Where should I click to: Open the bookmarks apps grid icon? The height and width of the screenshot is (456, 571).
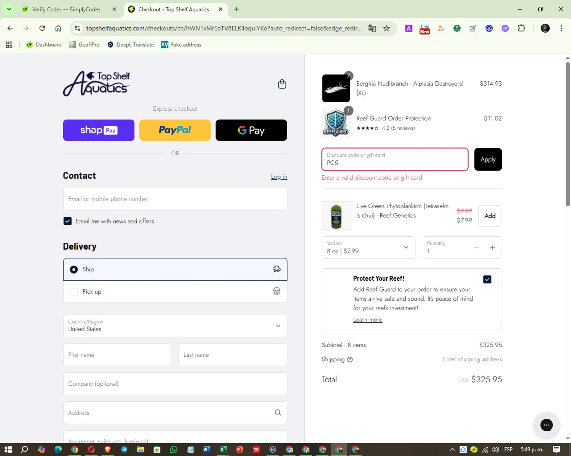pyautogui.click(x=9, y=44)
